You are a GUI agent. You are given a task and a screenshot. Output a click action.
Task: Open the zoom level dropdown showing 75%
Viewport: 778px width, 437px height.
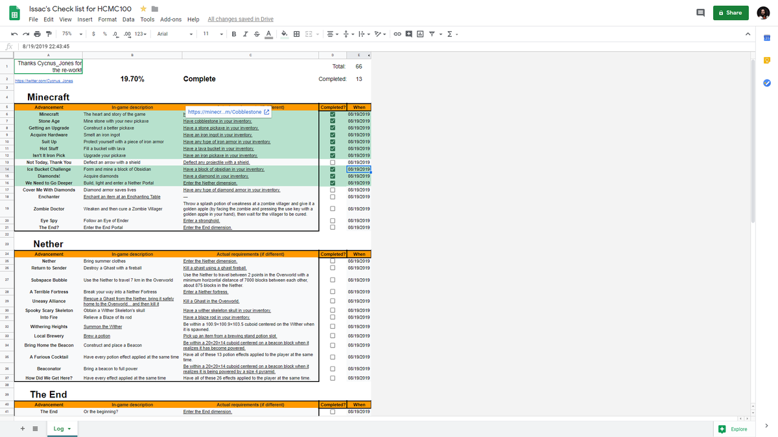(x=72, y=34)
